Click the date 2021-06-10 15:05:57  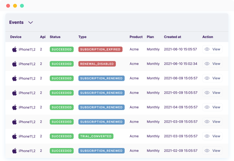pyautogui.click(x=181, y=49)
